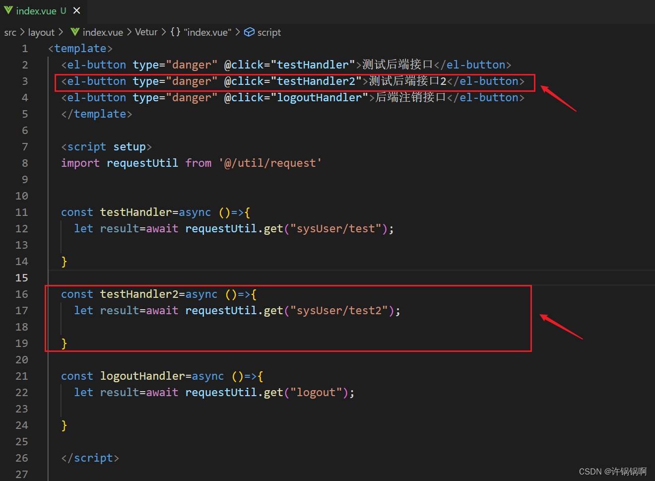This screenshot has height=481, width=655.
Task: Click the Vue icon in the breadcrumb
Action: (75, 32)
